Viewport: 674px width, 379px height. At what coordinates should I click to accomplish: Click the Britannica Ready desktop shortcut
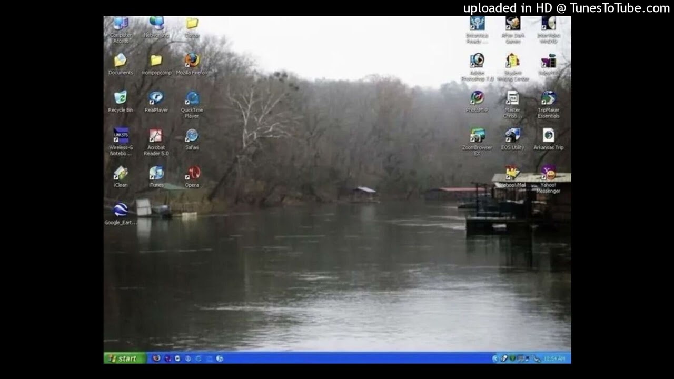click(477, 30)
